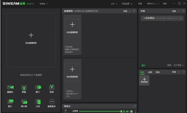The height and width of the screenshot is (113, 187).
Task: Add a video (视频) source
Action: pos(52,89)
